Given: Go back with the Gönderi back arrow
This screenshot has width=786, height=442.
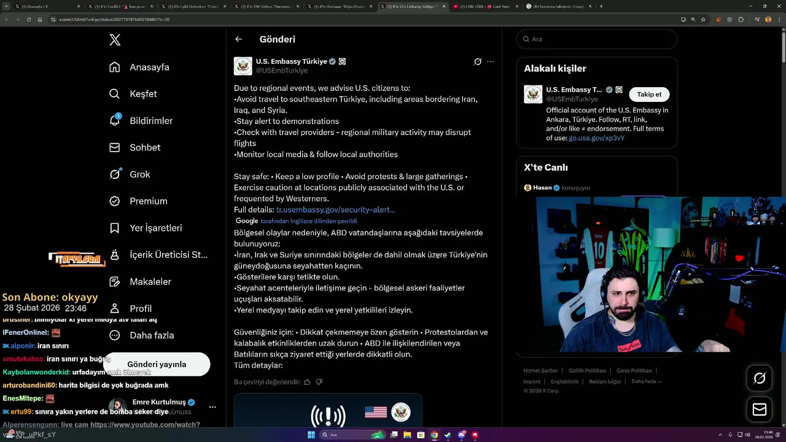Looking at the screenshot, I should 239,39.
